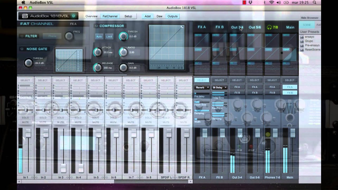
Task: Open Spotlight search icon
Action: (x=314, y=2)
